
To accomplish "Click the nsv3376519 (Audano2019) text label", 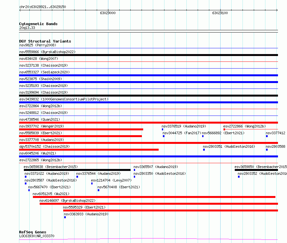I will tap(184, 126).
